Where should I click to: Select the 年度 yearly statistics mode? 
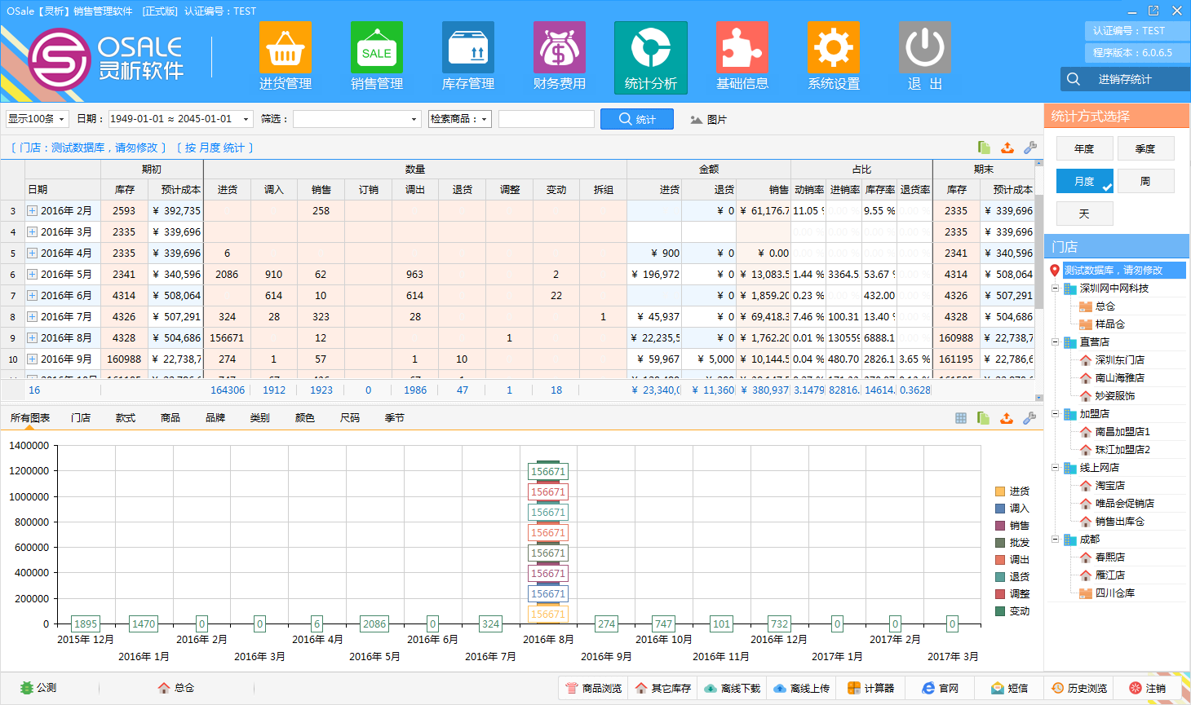[1084, 148]
